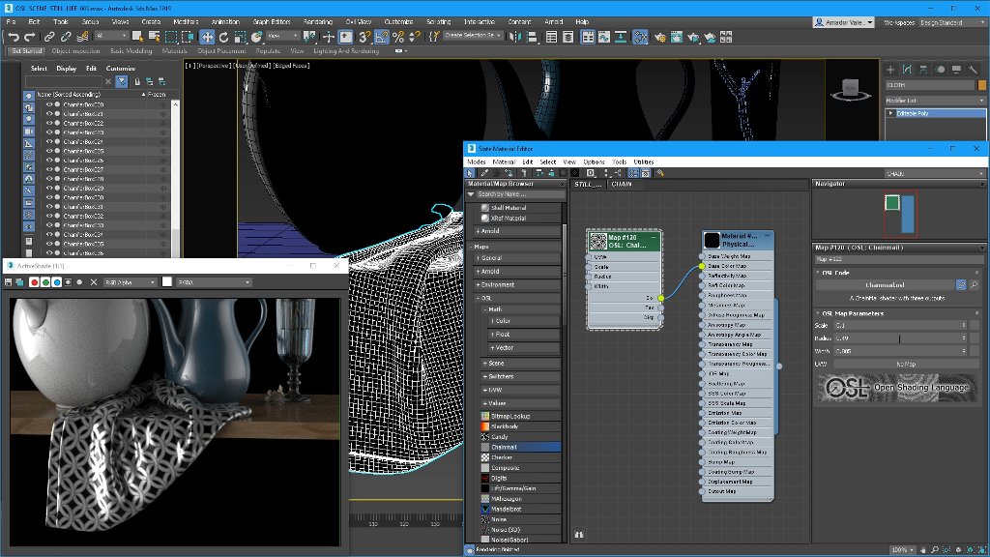Toggle visibility eye of ChamferBox029

pos(49,189)
